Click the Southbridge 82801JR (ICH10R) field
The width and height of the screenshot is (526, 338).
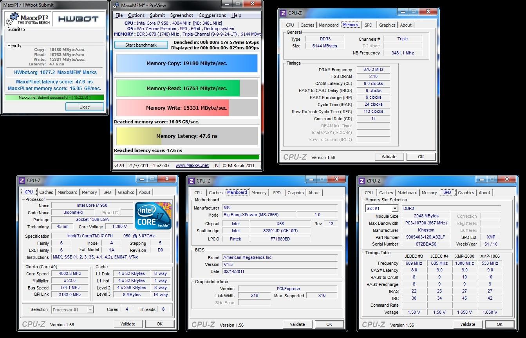[280, 231]
